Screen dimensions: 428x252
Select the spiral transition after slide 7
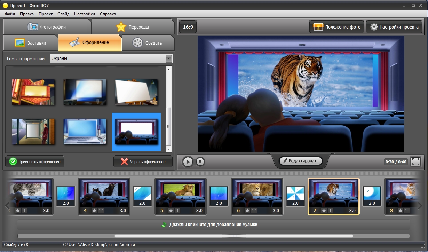tap(372, 194)
